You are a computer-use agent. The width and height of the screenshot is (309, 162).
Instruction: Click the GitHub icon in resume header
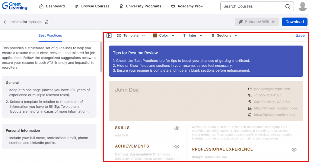click(250, 115)
